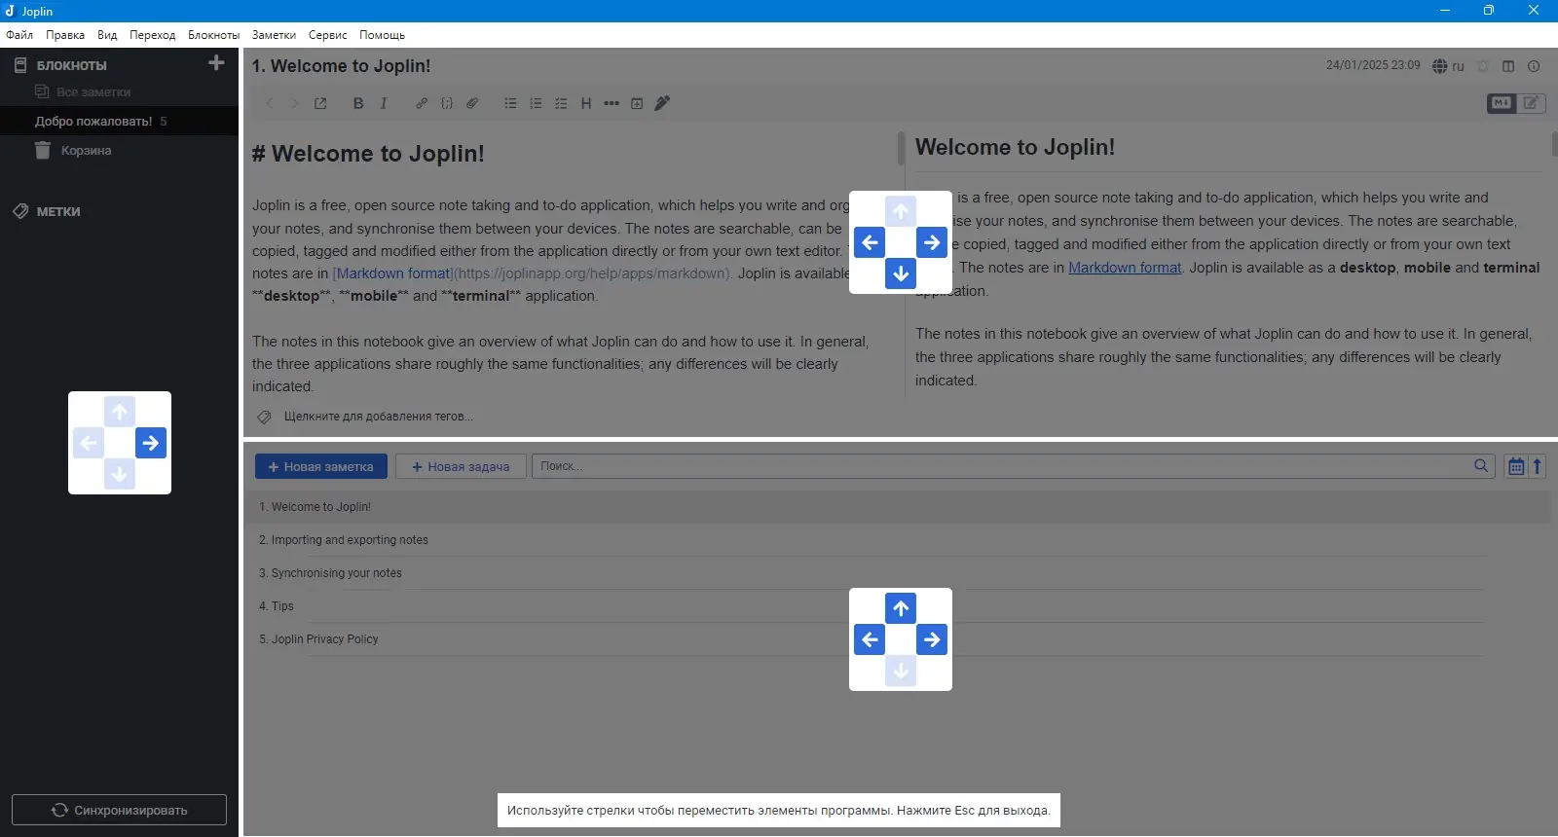Click the magnifier icon in the search box
This screenshot has width=1558, height=837.
click(1481, 466)
